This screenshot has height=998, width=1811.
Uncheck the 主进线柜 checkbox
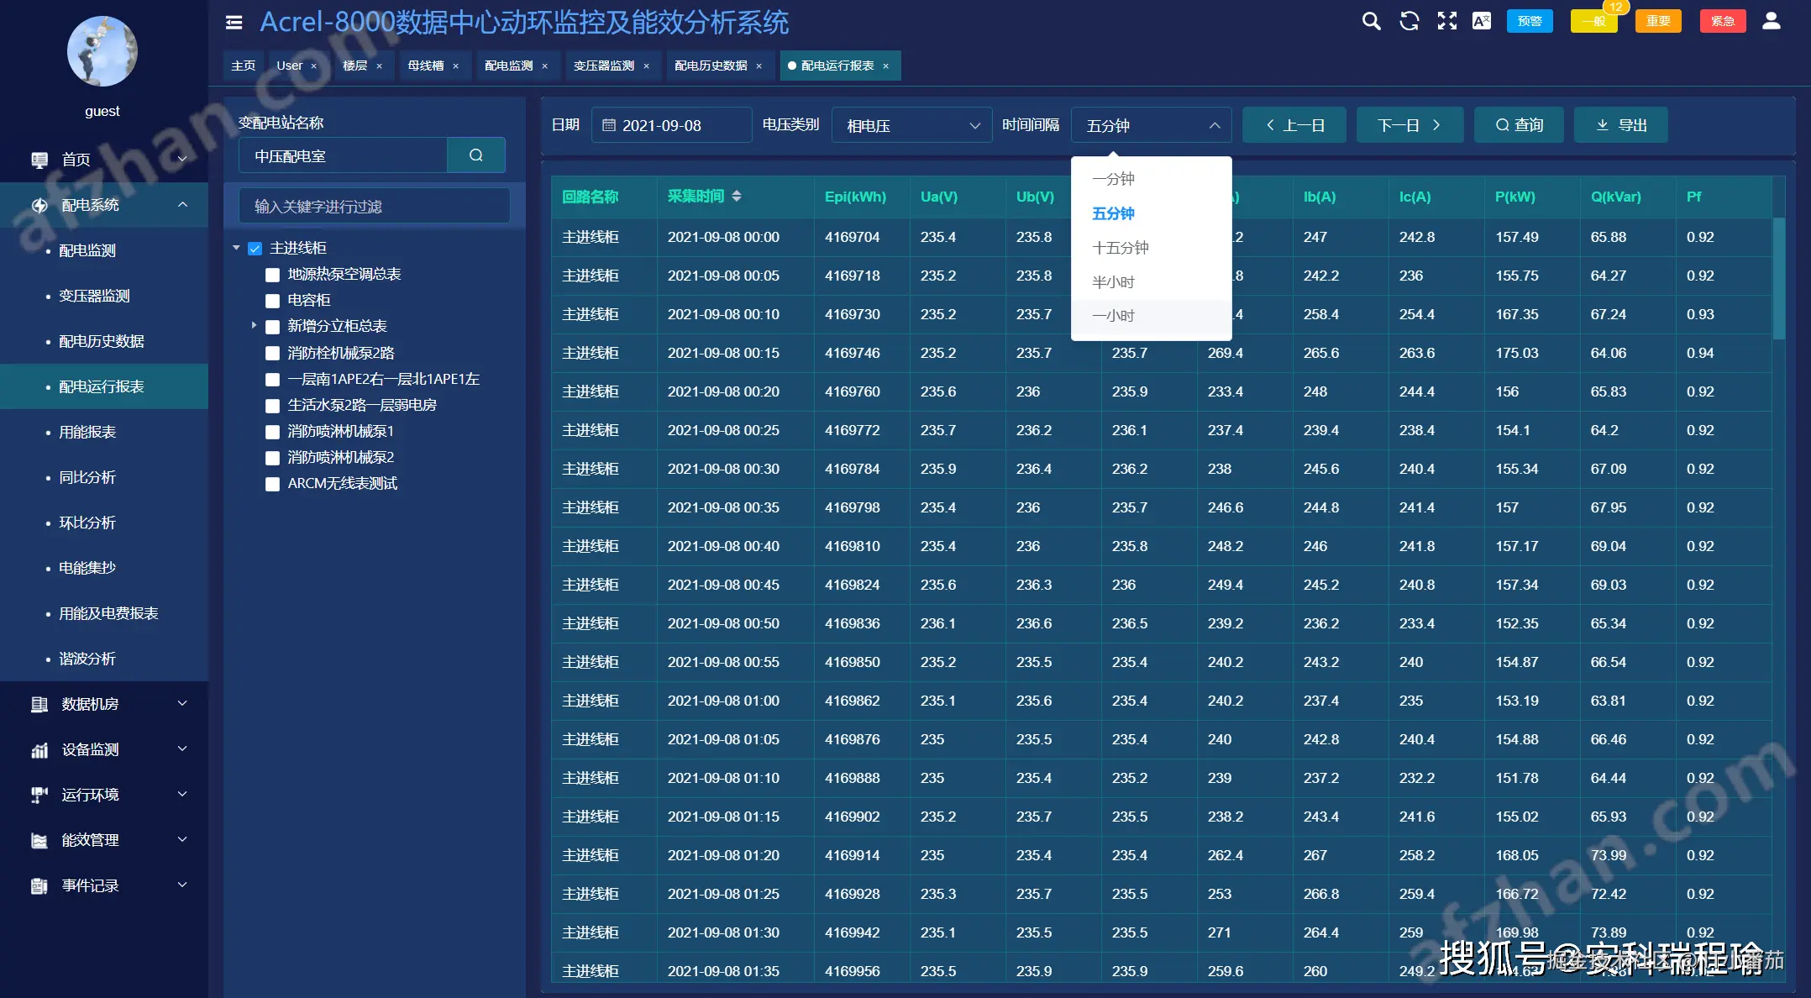tap(255, 249)
